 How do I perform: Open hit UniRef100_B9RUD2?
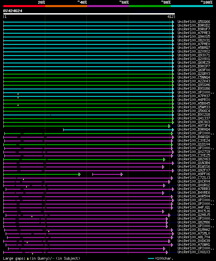pyautogui.click(x=194, y=25)
